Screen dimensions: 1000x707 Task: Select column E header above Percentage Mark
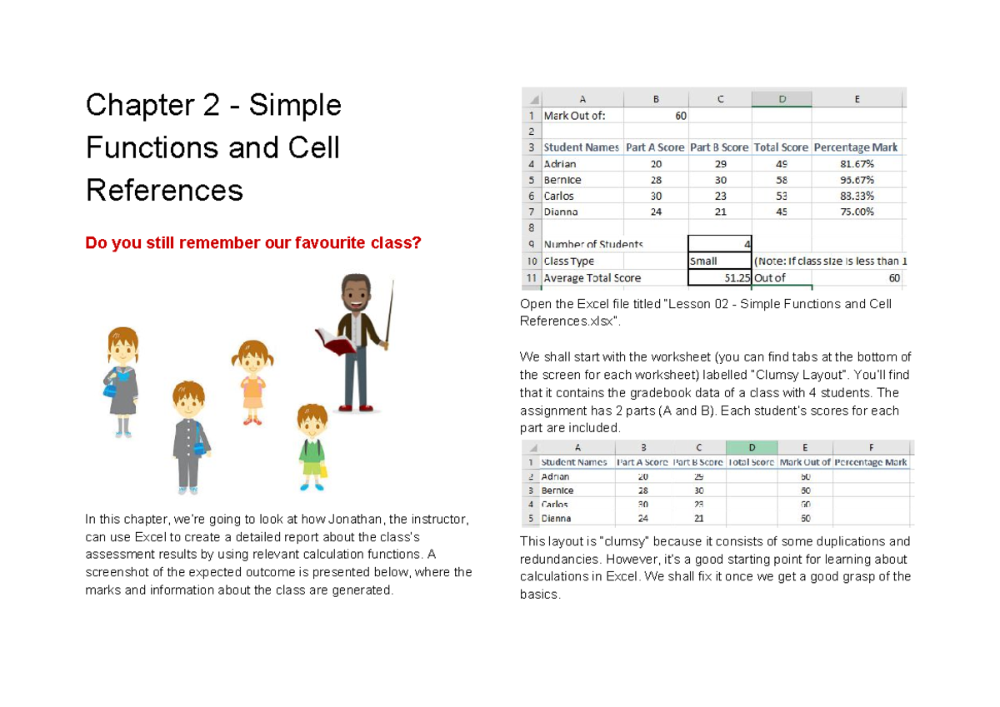(x=857, y=97)
